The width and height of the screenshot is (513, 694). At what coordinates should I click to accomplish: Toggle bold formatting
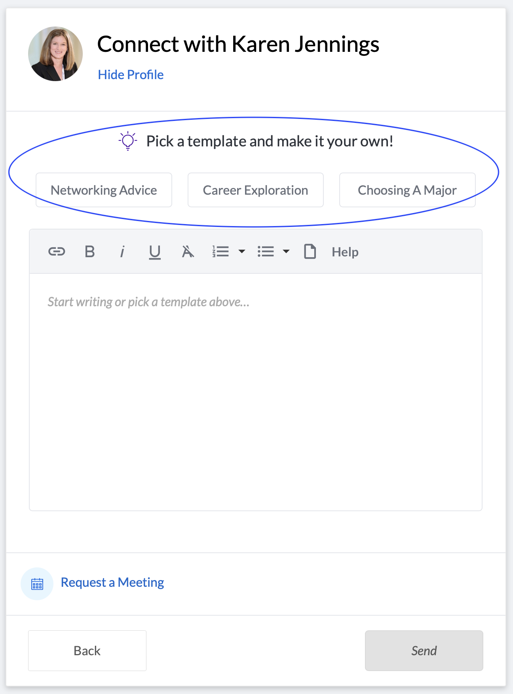click(x=90, y=252)
